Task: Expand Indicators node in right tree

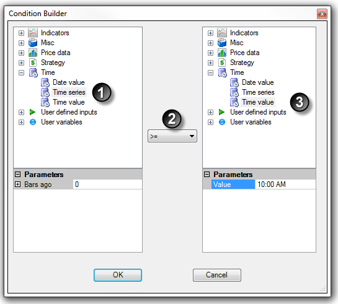Action: click(x=210, y=33)
